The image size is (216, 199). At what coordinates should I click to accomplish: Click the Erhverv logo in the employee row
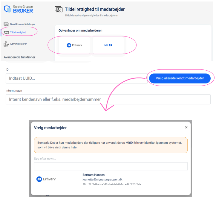pos(46,179)
